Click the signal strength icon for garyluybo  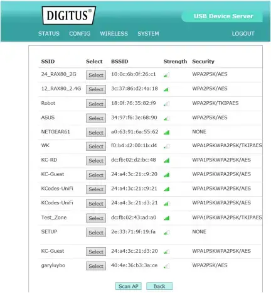[x=166, y=266]
